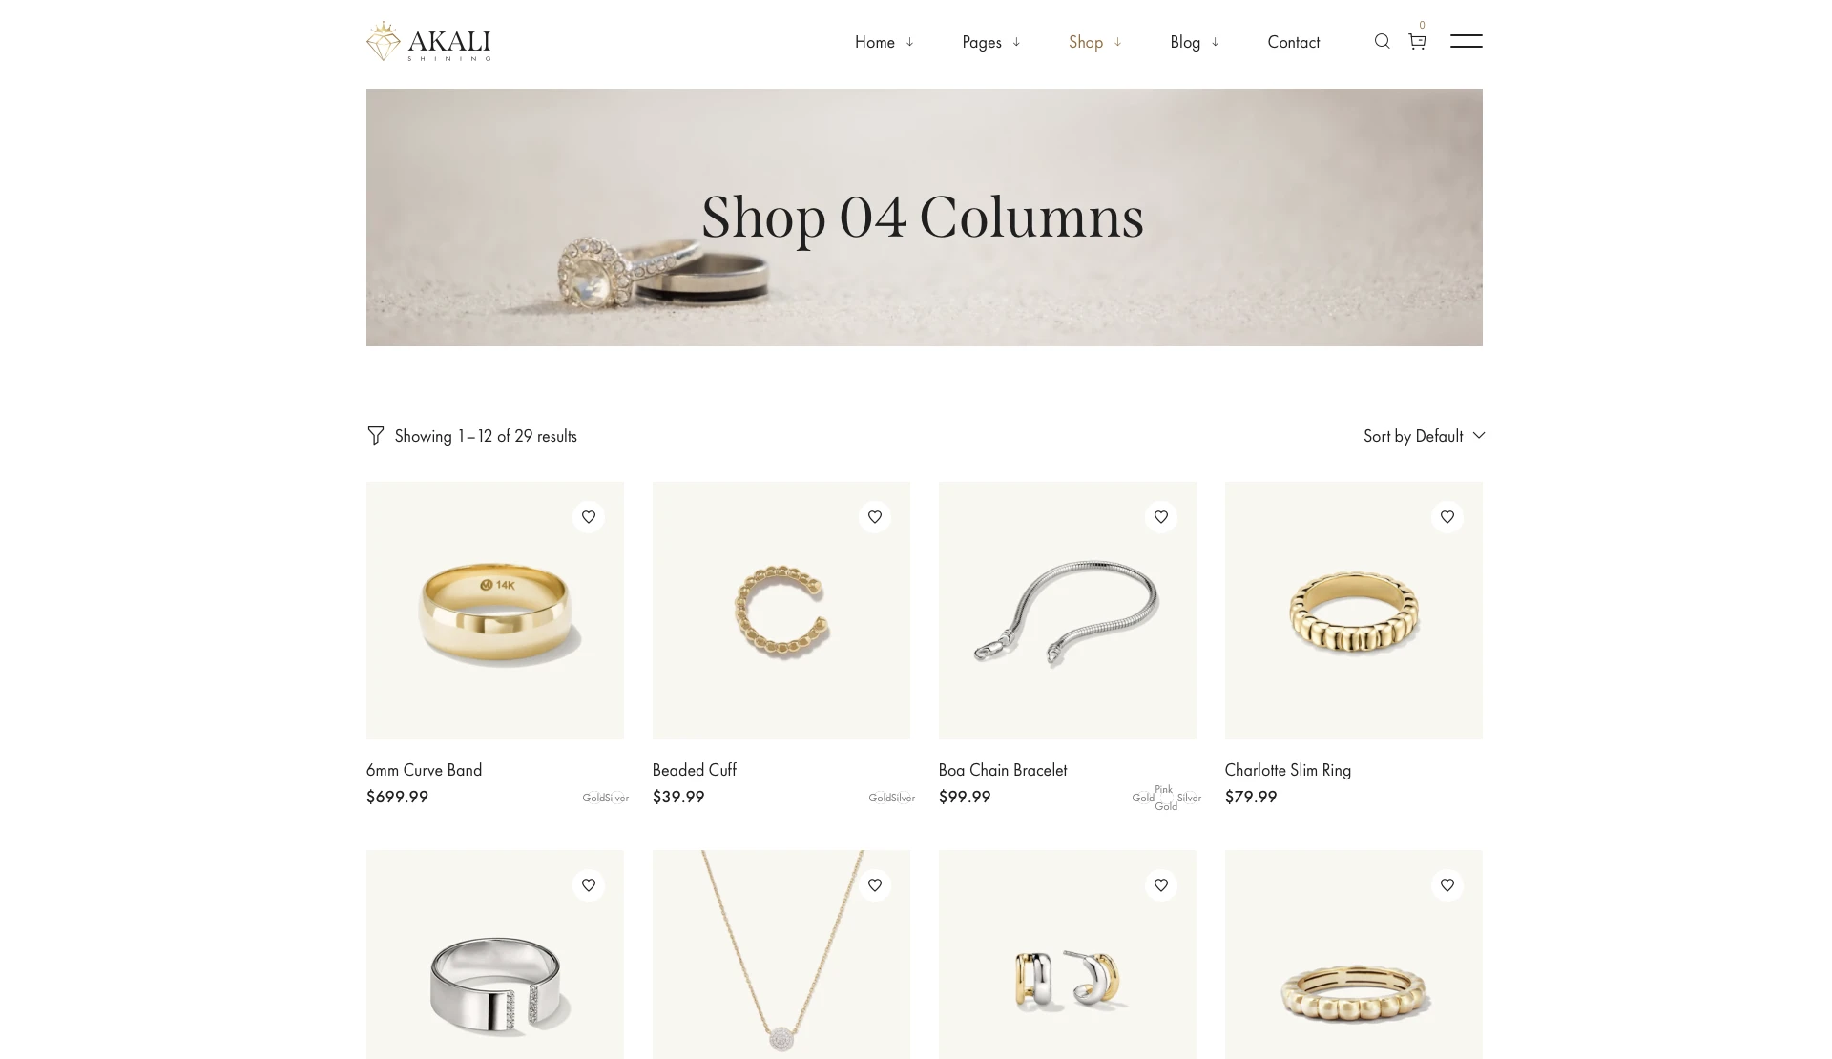Add 6mm Curve Band to wishlist
Image resolution: width=1832 pixels, height=1059 pixels.
tap(589, 517)
